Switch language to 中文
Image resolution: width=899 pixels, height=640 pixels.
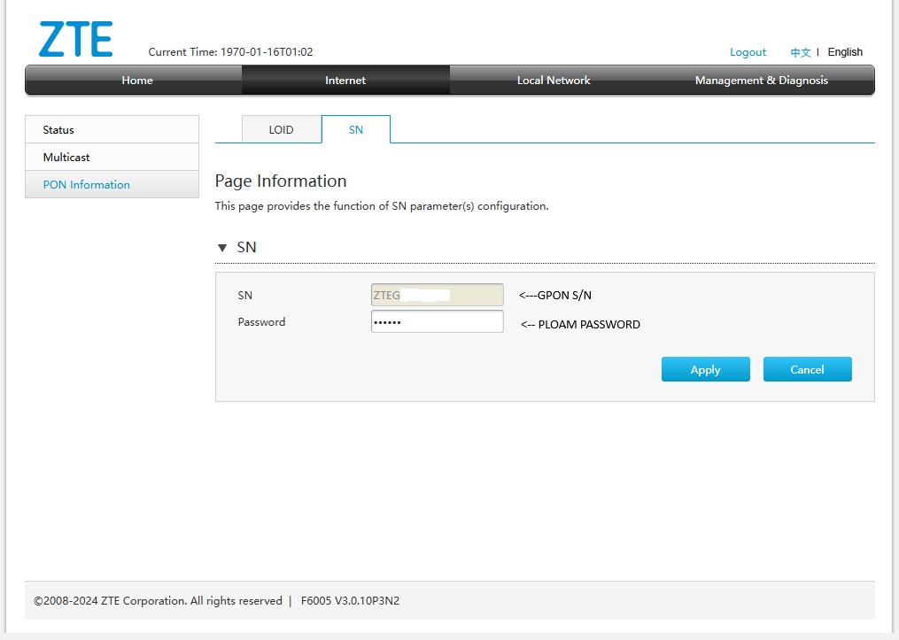coord(800,52)
